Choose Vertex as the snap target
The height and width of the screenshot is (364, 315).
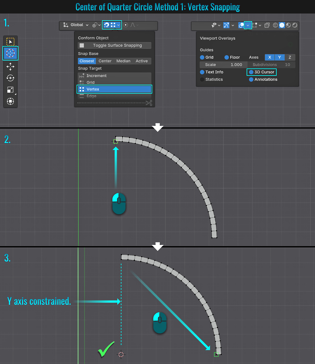click(x=114, y=89)
